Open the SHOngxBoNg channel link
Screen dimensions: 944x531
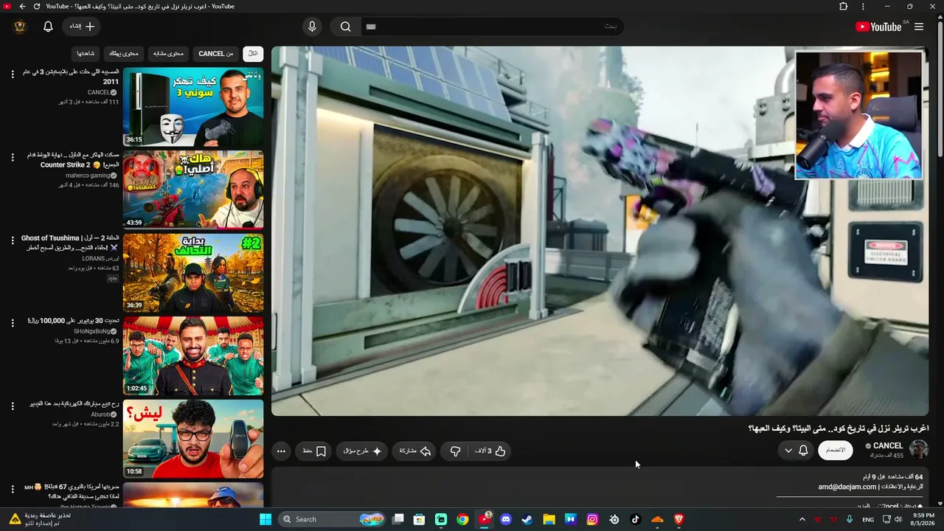(x=91, y=331)
